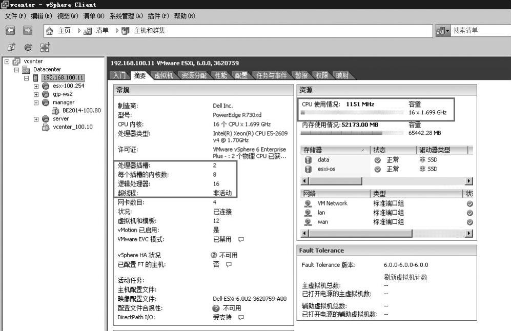Screen dimensions: 511x331
Task: Click the VM Network icon
Action: pos(308,203)
